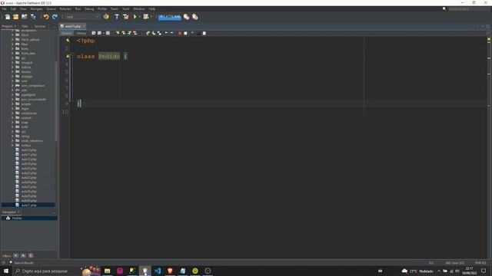Run the project with green play icon
This screenshot has width=492, height=276.
135,17
